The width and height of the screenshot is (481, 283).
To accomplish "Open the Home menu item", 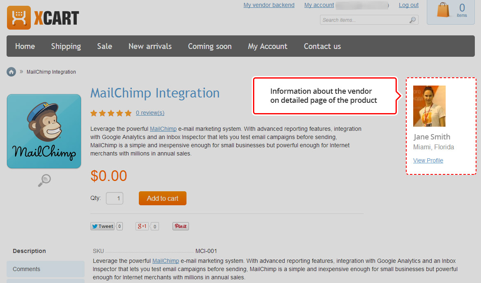I will [25, 46].
